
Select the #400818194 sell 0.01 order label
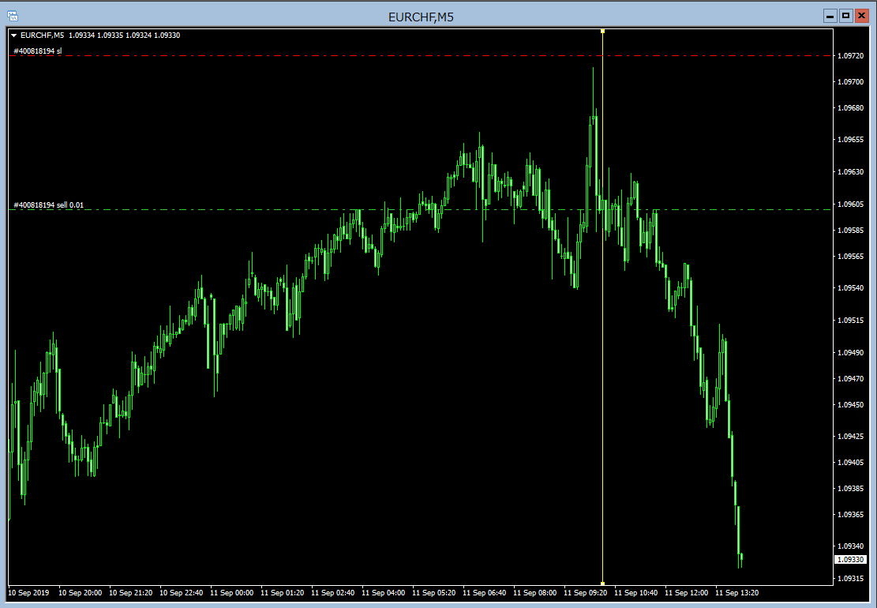(x=48, y=205)
